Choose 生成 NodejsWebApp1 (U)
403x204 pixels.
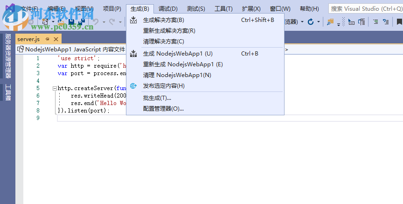[x=205, y=54]
